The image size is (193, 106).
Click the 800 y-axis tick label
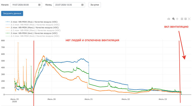[3, 41]
